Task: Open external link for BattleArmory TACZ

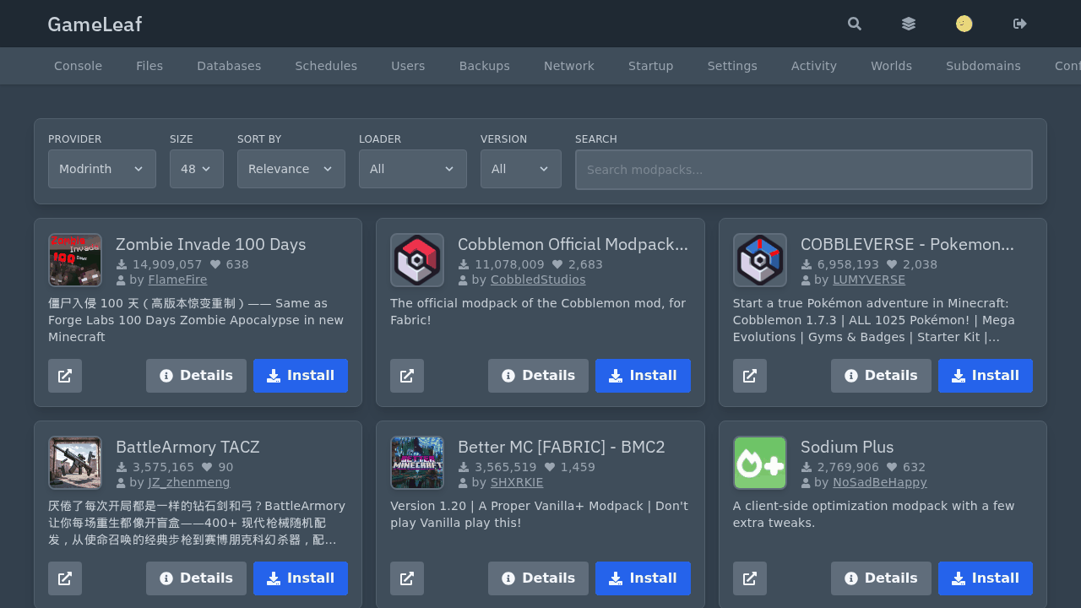Action: 65,578
